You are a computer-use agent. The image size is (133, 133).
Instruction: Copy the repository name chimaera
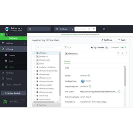pyautogui.click(x=89, y=75)
